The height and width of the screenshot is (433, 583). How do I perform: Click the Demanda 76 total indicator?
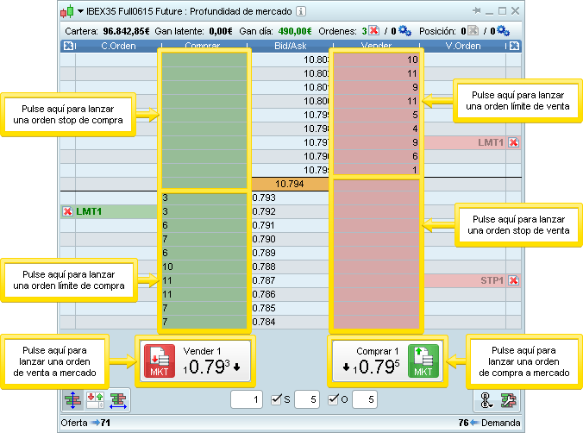(x=489, y=423)
